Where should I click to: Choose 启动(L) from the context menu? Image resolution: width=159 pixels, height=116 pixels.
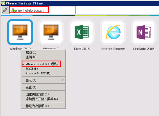(x=43, y=52)
